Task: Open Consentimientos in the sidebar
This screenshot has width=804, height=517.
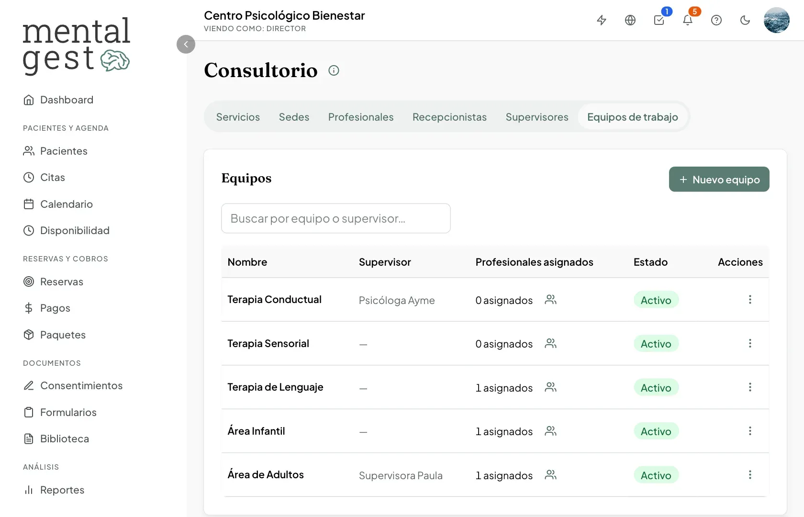Action: coord(73,386)
